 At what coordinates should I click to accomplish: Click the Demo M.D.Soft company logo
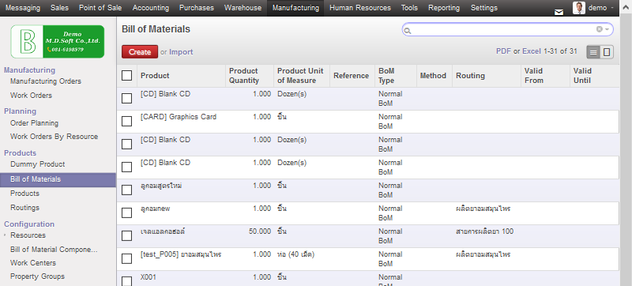(x=57, y=42)
